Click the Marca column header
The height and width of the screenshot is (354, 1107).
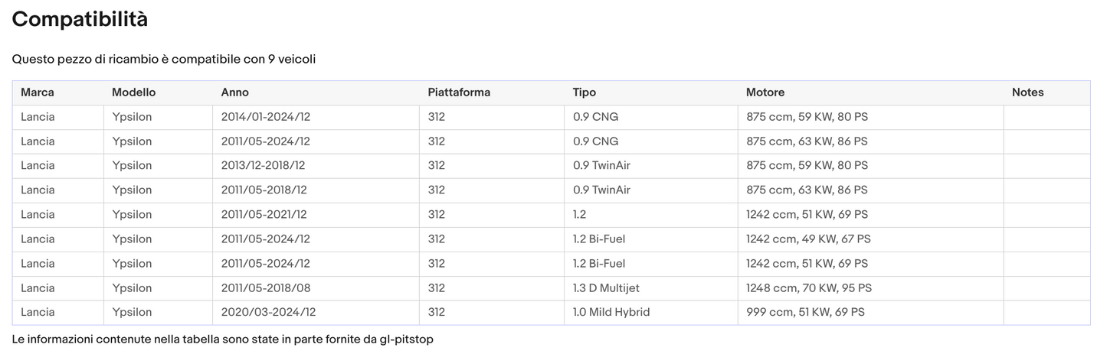click(x=38, y=93)
